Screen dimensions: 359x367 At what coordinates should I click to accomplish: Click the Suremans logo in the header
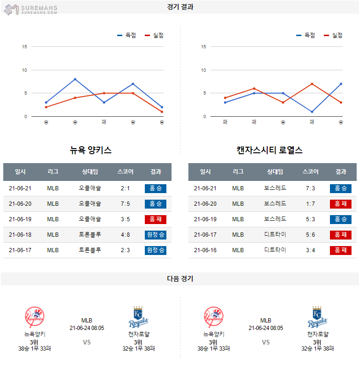pyautogui.click(x=30, y=8)
